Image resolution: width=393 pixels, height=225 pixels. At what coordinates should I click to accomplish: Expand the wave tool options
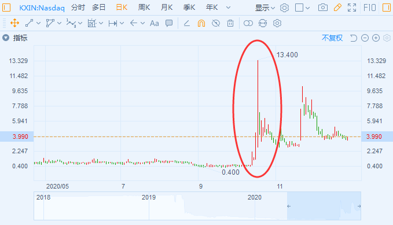80,23
